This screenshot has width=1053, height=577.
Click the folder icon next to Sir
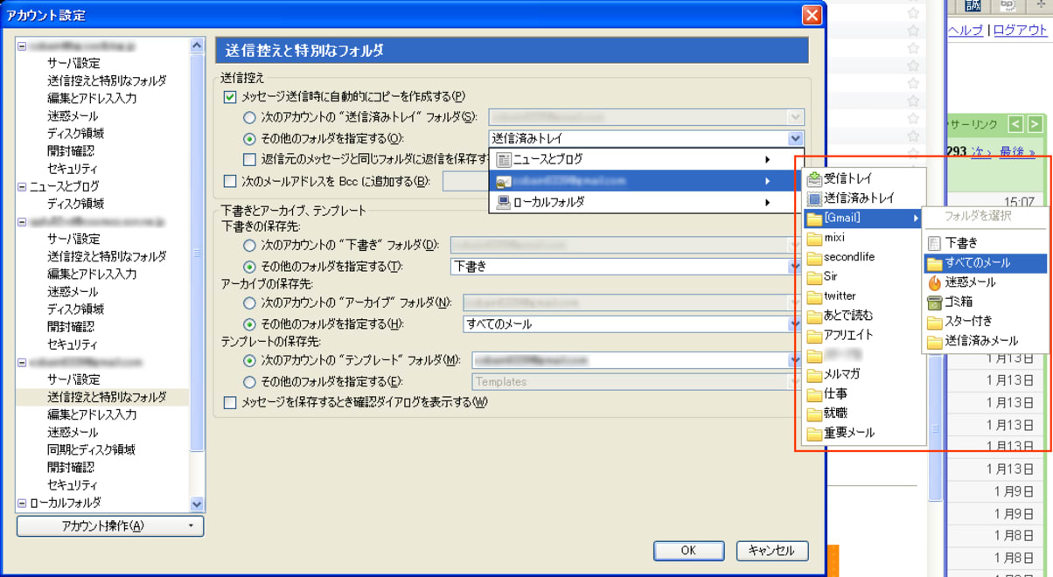click(x=814, y=276)
